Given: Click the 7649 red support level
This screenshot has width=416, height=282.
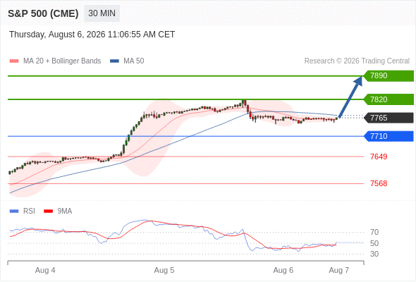Looking at the screenshot, I should click(379, 157).
